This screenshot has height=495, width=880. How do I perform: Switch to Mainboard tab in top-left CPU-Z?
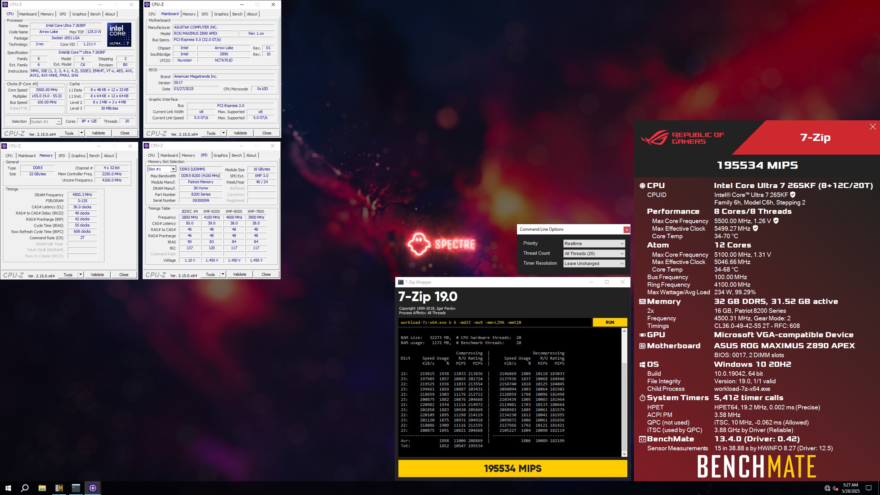28,14
